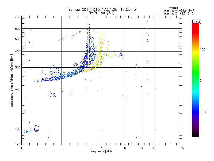The height and width of the screenshot is (161, 214).
Task: Click the isolated green point near 13 MHz
Action: coord(169,119)
